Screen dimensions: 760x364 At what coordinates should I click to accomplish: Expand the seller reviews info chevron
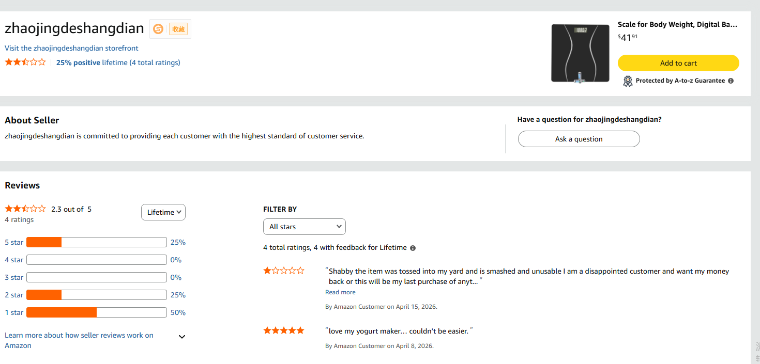coord(182,337)
